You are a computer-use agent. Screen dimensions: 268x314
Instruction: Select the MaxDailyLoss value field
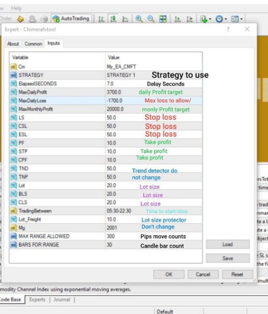(x=154, y=100)
